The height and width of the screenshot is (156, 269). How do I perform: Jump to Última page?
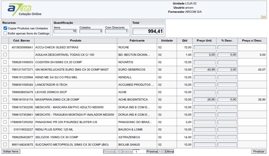coord(169,151)
